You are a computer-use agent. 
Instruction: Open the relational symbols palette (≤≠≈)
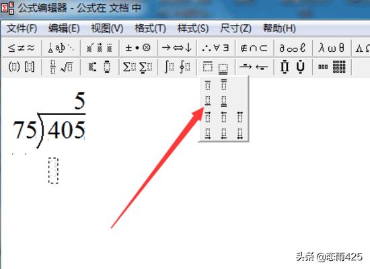(22, 48)
